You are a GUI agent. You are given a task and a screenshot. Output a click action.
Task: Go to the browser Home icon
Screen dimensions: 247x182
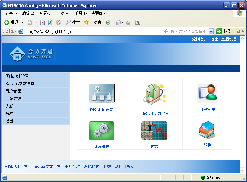[58, 22]
